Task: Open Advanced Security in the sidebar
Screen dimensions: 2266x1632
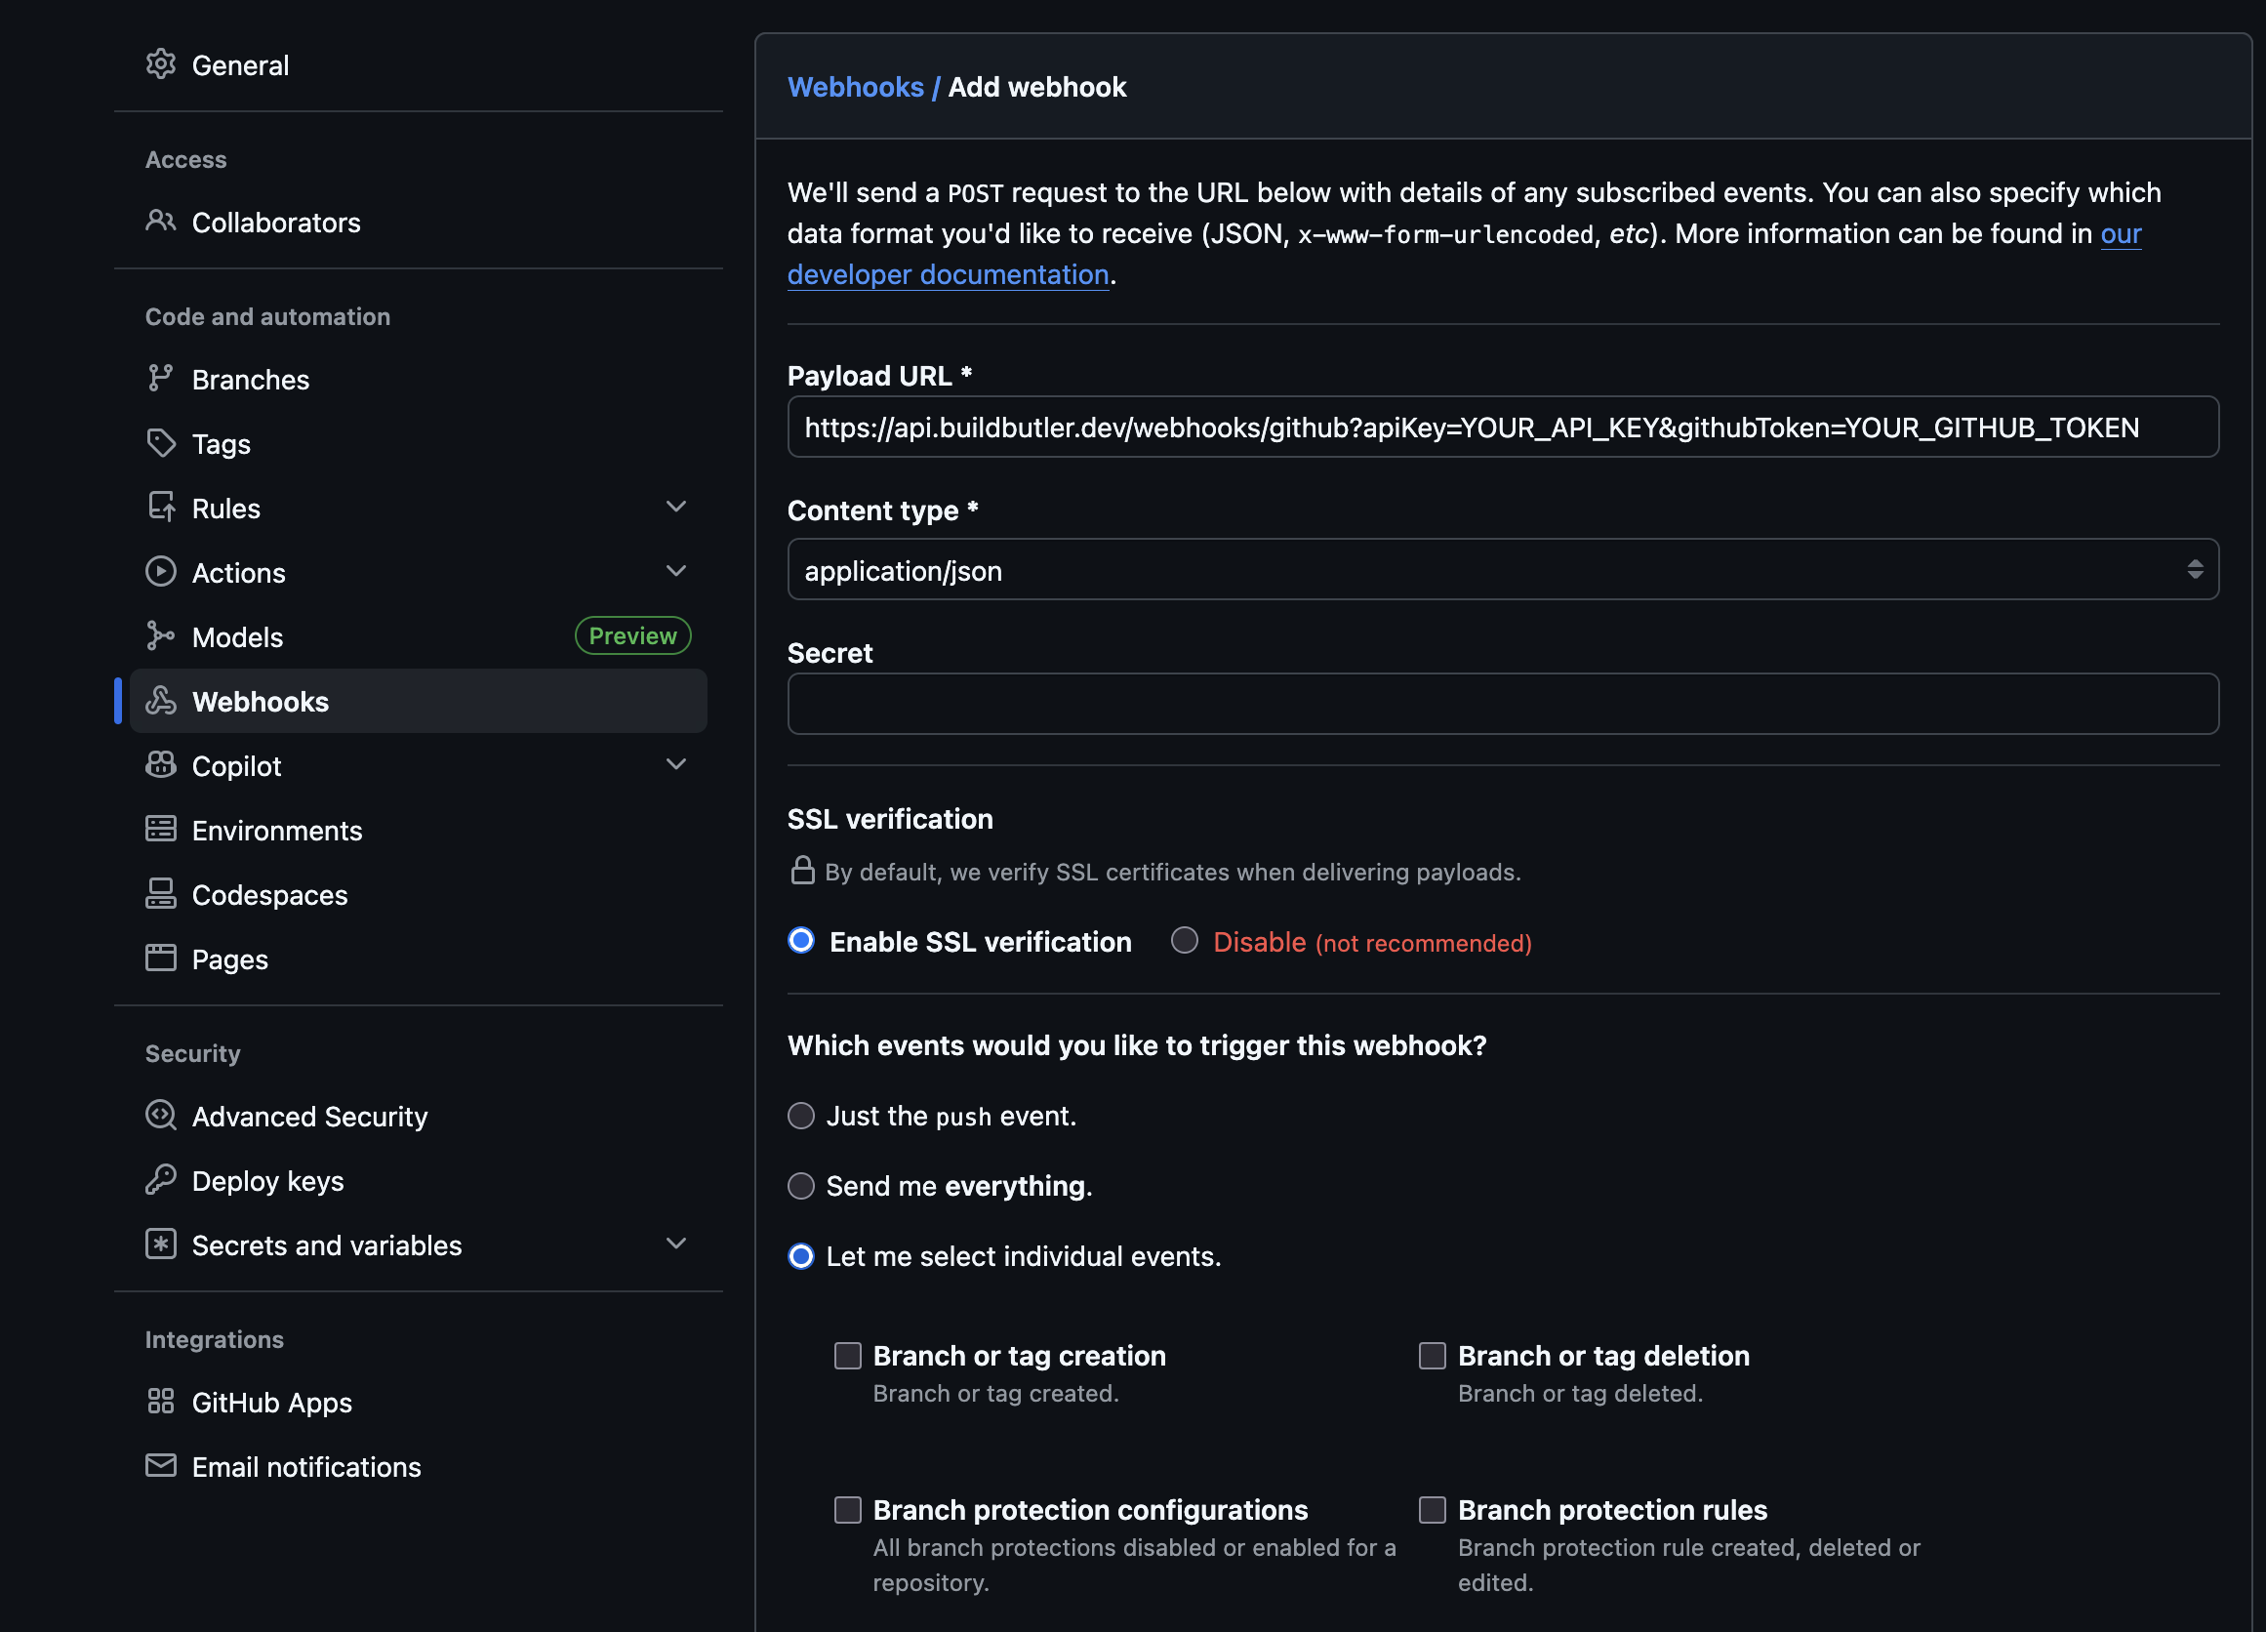Action: coord(308,1116)
